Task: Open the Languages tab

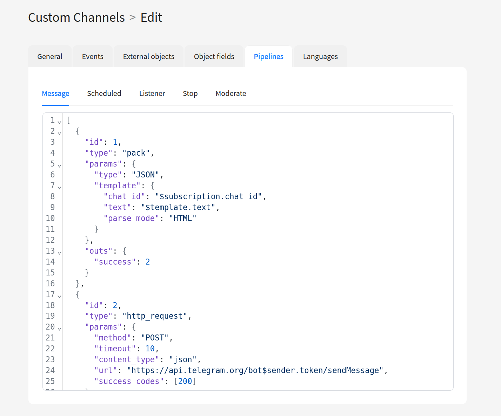Action: point(320,57)
